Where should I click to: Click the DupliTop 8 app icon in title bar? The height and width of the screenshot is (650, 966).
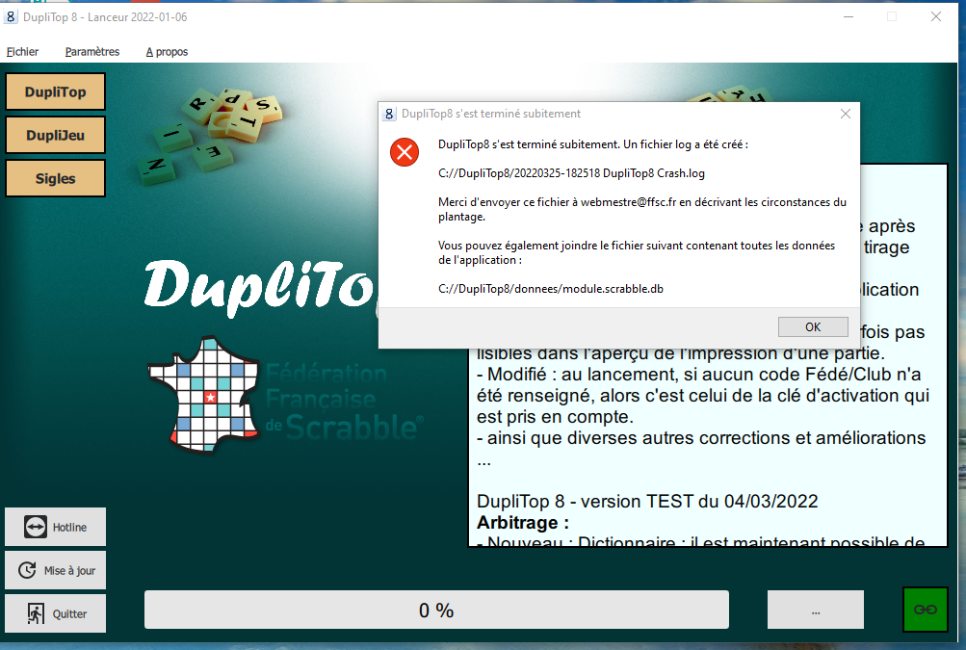[x=11, y=17]
